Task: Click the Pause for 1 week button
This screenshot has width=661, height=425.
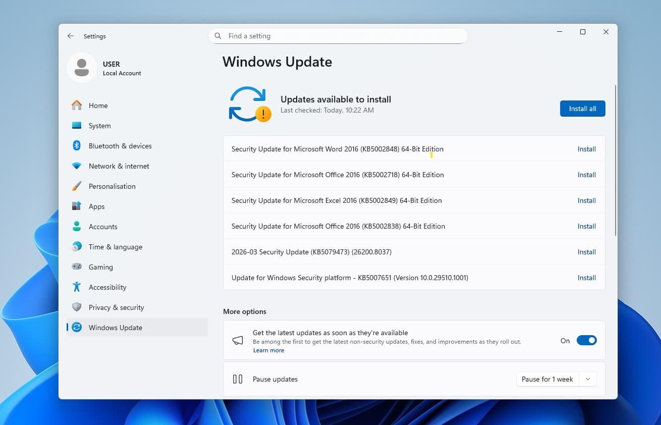Action: coord(547,380)
